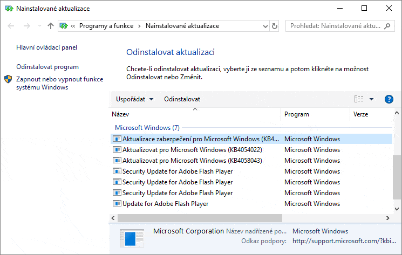The height and width of the screenshot is (255, 402).
Task: Go forward with the Forward arrow
Action: pos(26,26)
